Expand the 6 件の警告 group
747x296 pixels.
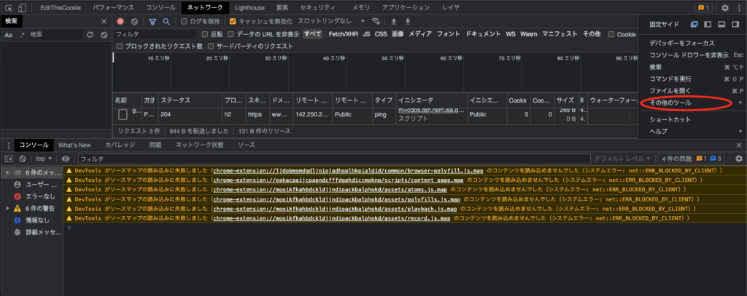click(7, 208)
